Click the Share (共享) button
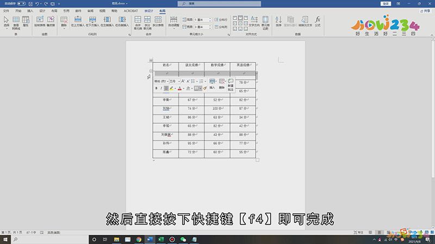 pos(425,11)
